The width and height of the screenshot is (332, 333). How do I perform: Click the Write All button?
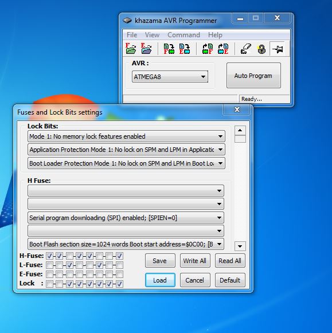click(x=195, y=261)
